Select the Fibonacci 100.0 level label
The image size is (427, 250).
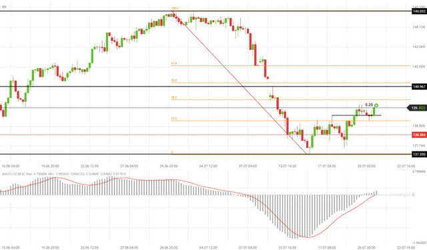pos(175,9)
